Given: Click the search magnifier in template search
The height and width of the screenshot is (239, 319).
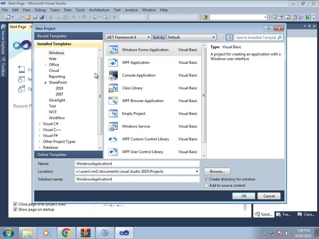Looking at the screenshot, I should pyautogui.click(x=280, y=37).
